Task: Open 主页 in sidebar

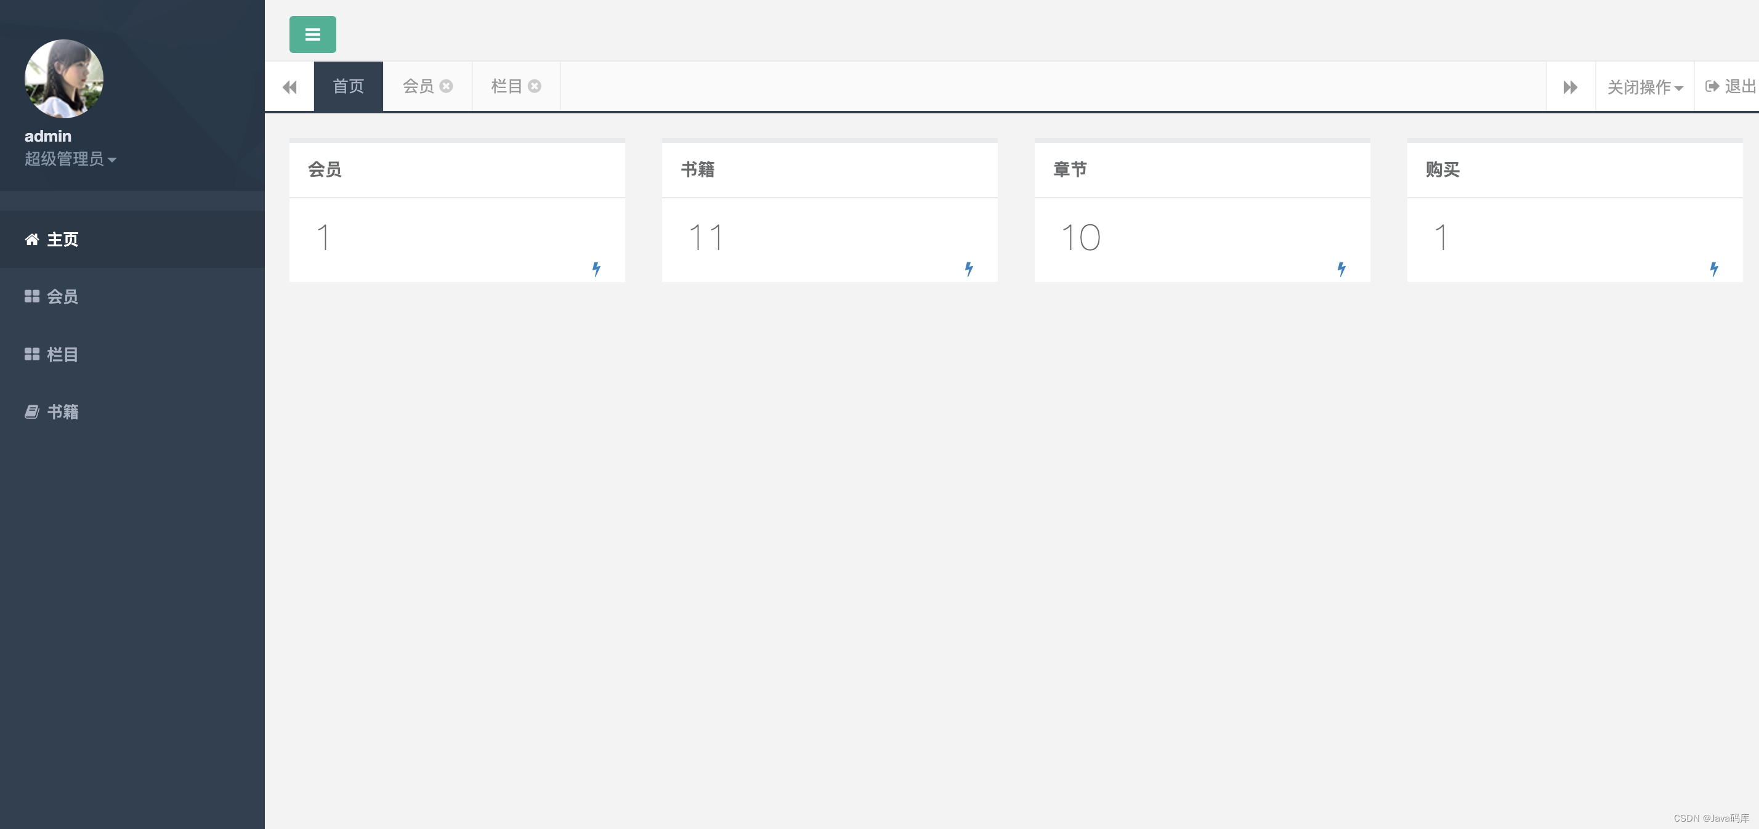Action: tap(62, 240)
